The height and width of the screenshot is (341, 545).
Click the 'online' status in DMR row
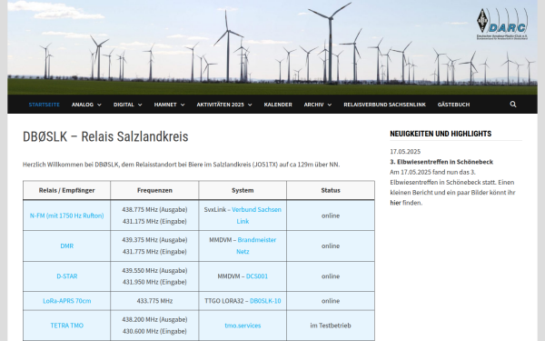(331, 246)
